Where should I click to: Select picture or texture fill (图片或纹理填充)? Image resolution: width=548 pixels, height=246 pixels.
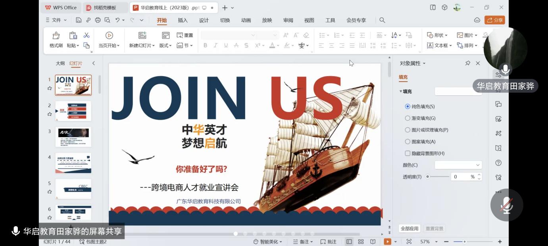pyautogui.click(x=408, y=130)
